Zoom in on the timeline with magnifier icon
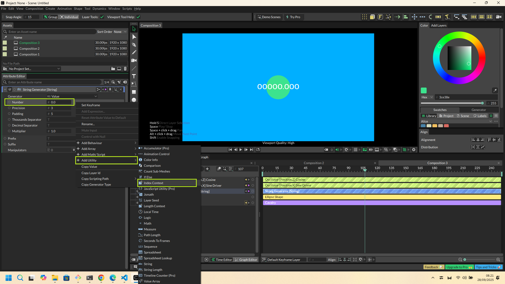The width and height of the screenshot is (505, 284). point(498,260)
